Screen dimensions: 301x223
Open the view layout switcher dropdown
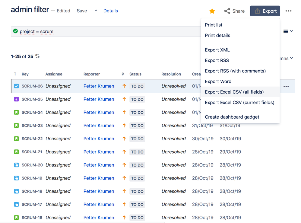tap(287, 31)
